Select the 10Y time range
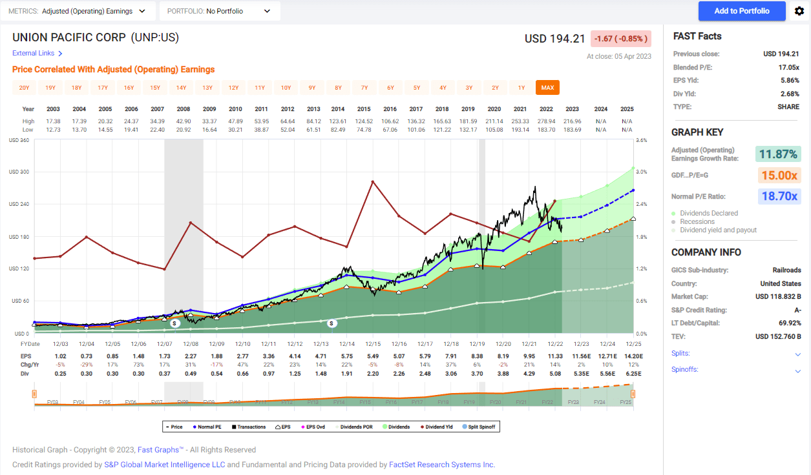 286,88
